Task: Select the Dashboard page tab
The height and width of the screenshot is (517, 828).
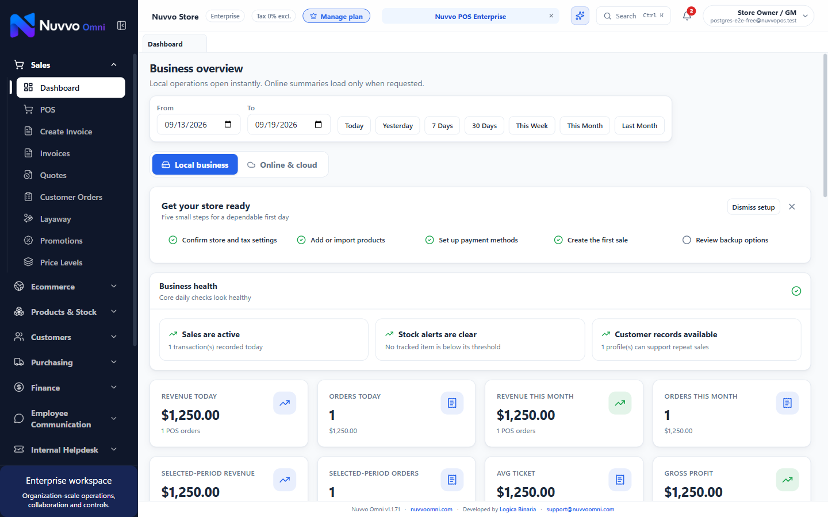Action: coord(174,44)
